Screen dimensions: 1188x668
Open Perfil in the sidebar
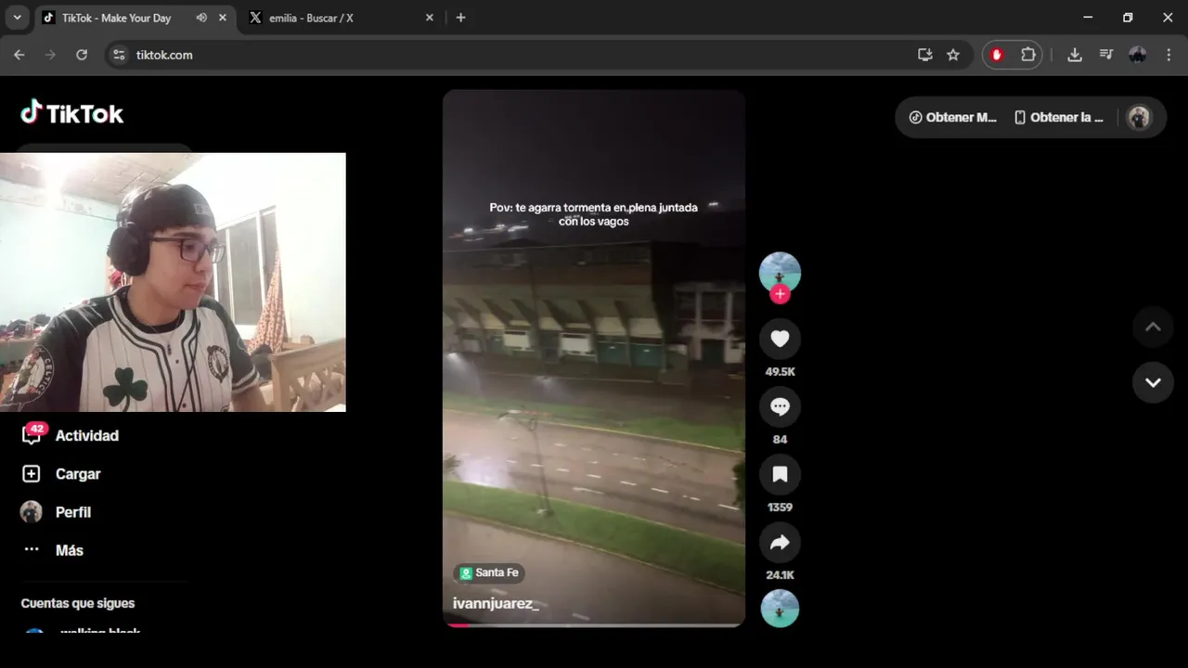click(57, 512)
